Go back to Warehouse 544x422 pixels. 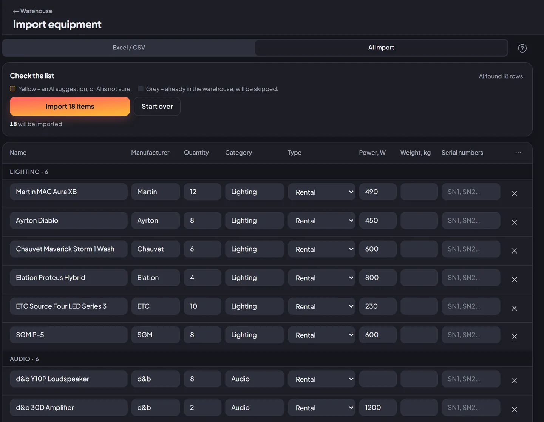pos(32,11)
